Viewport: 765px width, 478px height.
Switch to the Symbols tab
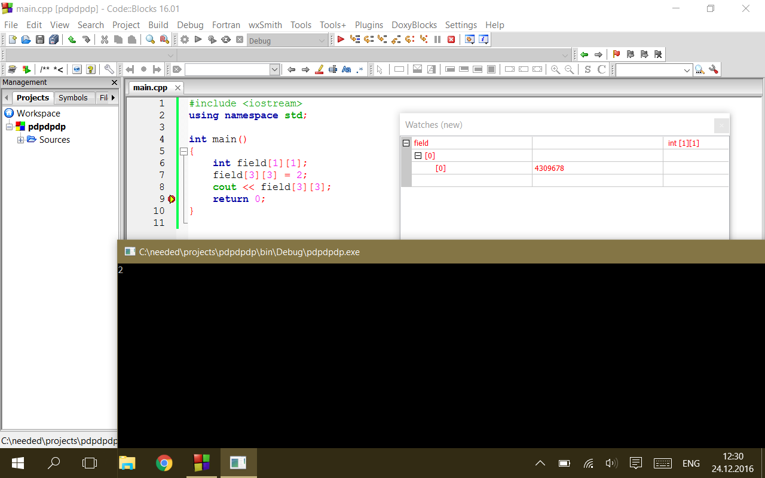(73, 97)
